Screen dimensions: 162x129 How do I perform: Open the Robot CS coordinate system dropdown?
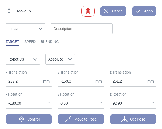23,59
